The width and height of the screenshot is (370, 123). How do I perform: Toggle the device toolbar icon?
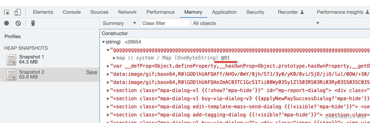(18, 12)
